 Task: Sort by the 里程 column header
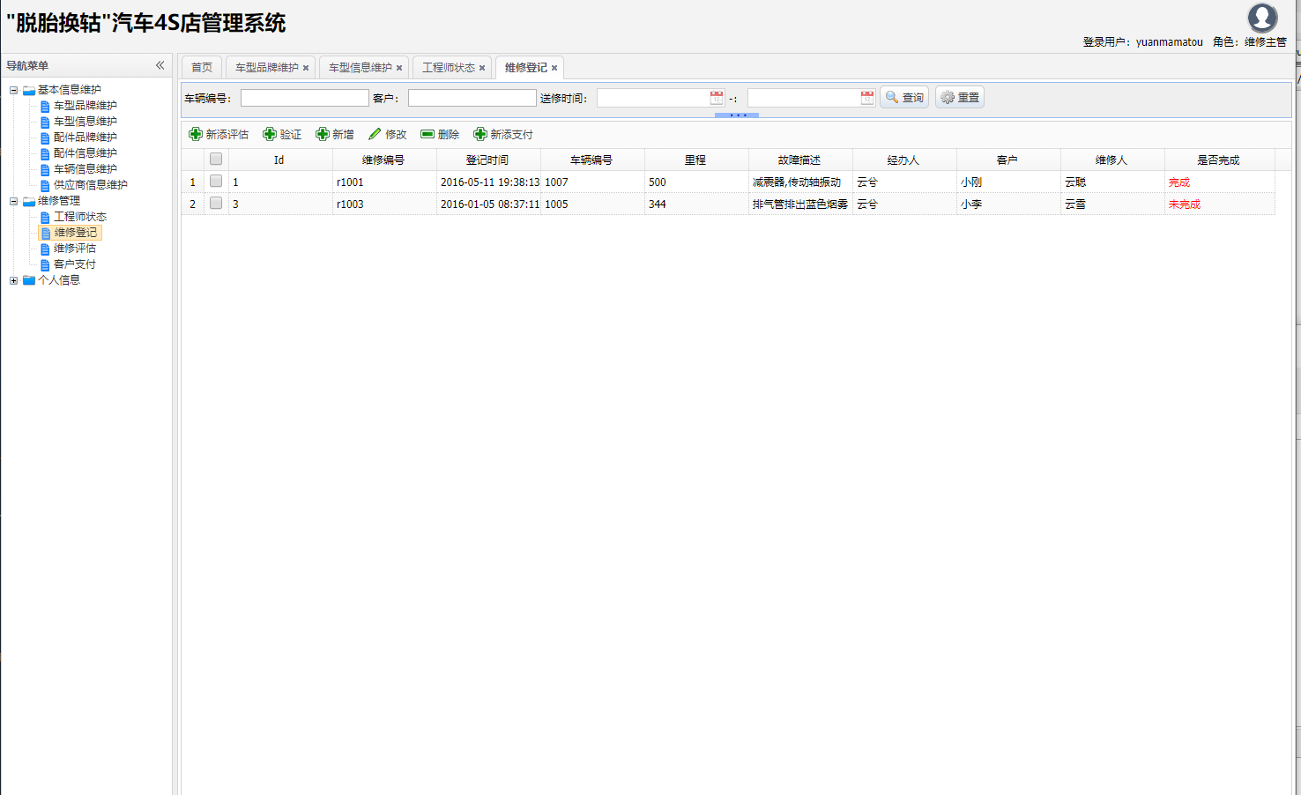click(696, 160)
